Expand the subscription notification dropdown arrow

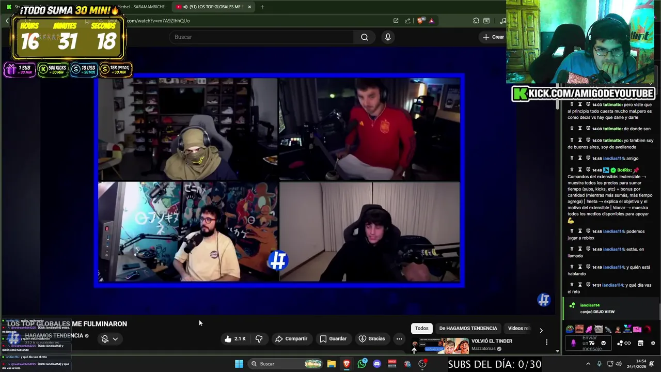115,339
